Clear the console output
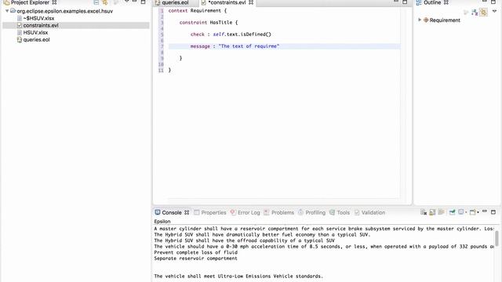The image size is (502, 282). click(424, 212)
